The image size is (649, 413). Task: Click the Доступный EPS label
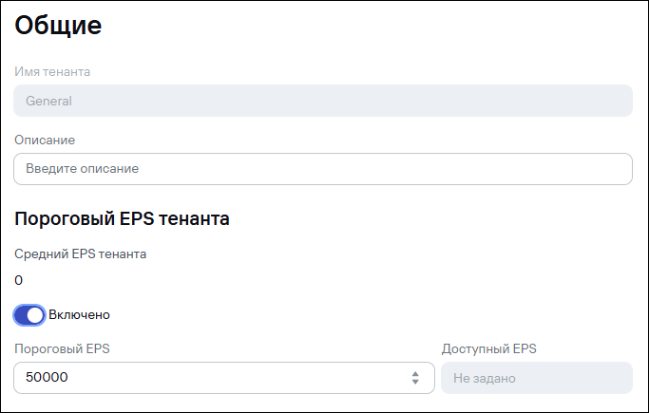tap(489, 348)
